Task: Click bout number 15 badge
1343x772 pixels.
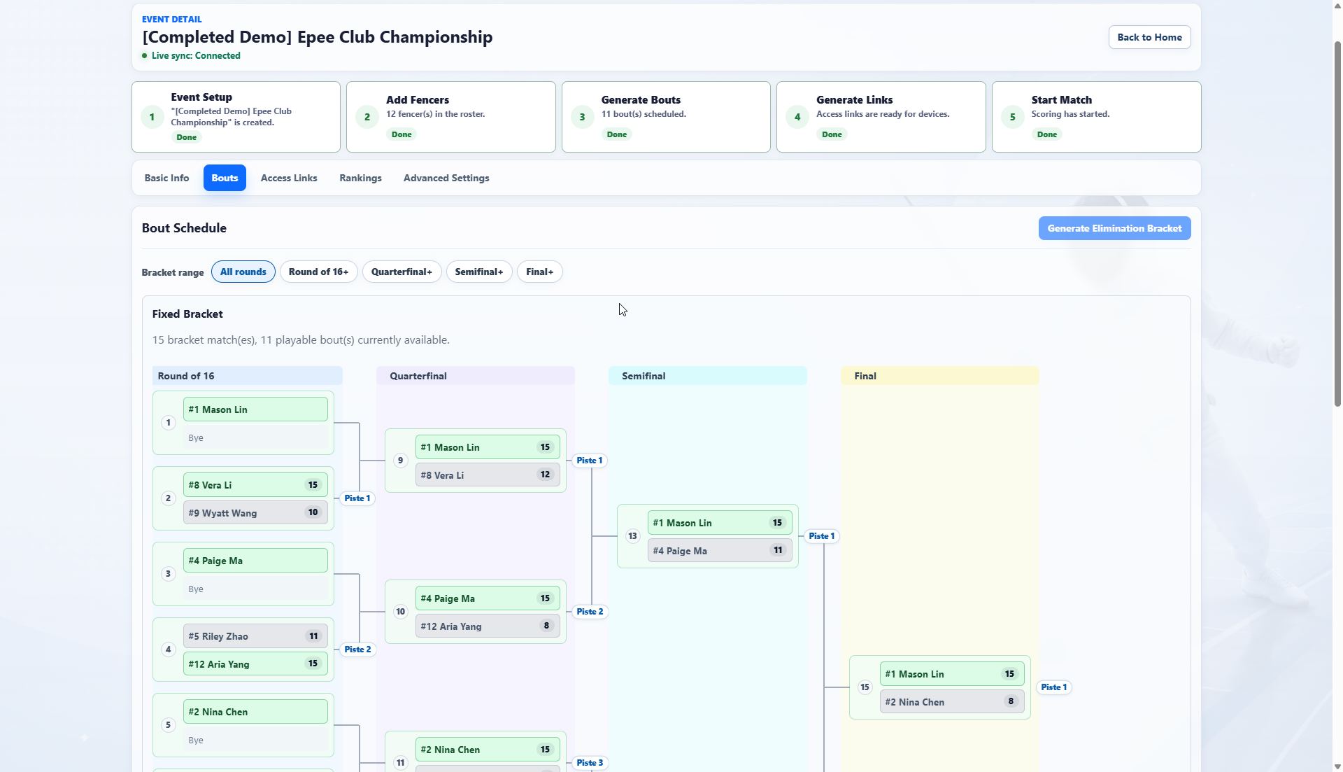Action: point(865,687)
